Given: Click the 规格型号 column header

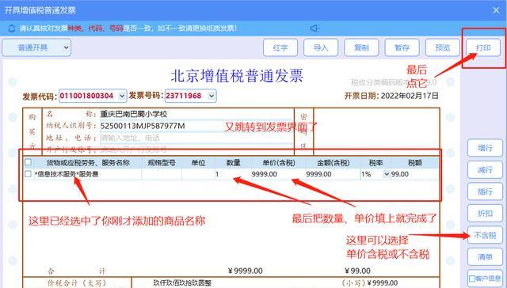Looking at the screenshot, I should [x=162, y=163].
